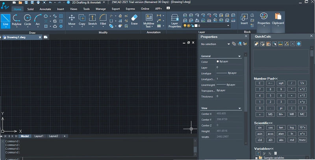The width and height of the screenshot is (315, 160).
Task: Click the donut tool in Draw panel
Action: 61,26
